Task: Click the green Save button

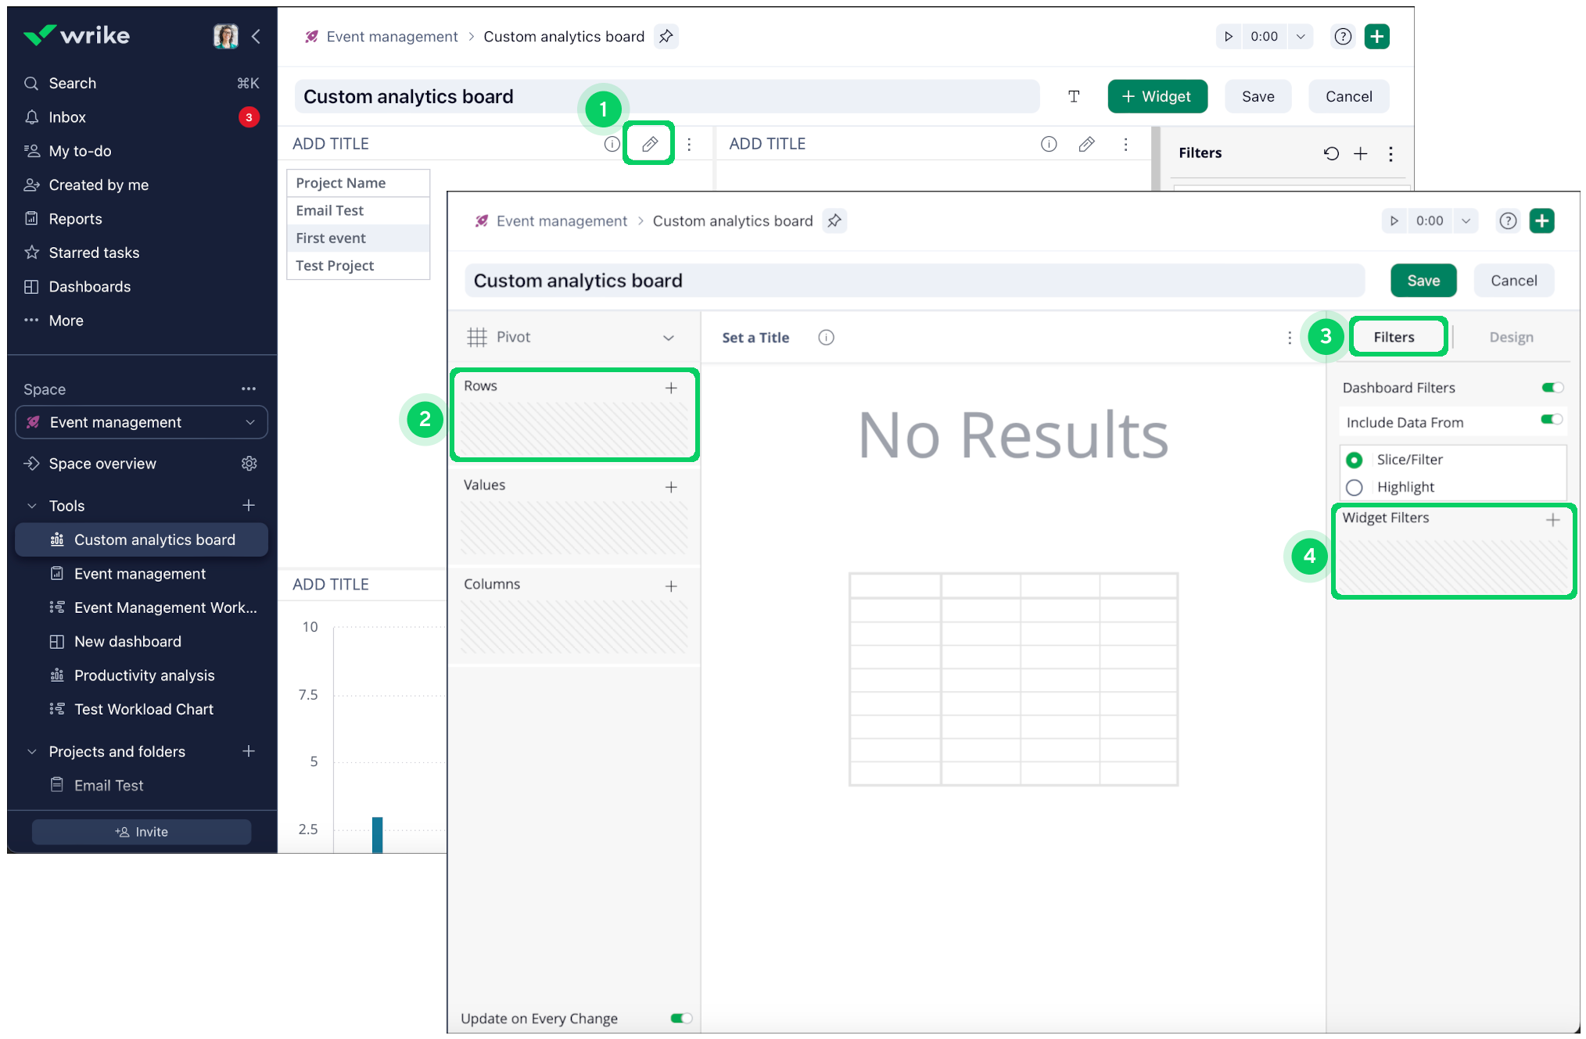Action: pyautogui.click(x=1423, y=281)
